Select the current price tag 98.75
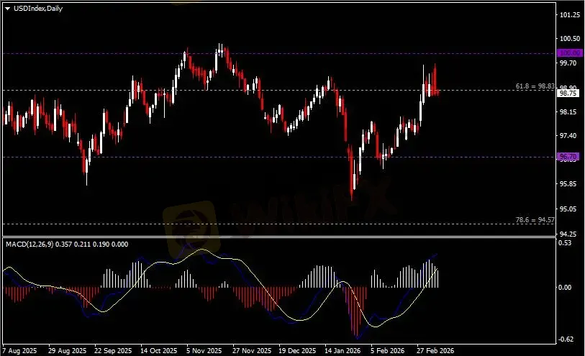Viewport: 585px width, 356px height. tap(568, 93)
